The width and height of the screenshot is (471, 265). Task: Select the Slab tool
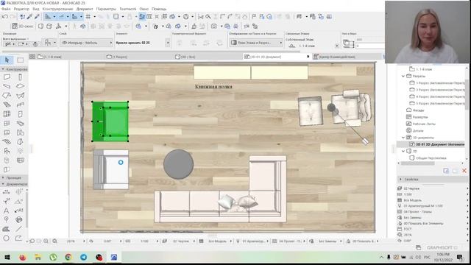[20, 86]
